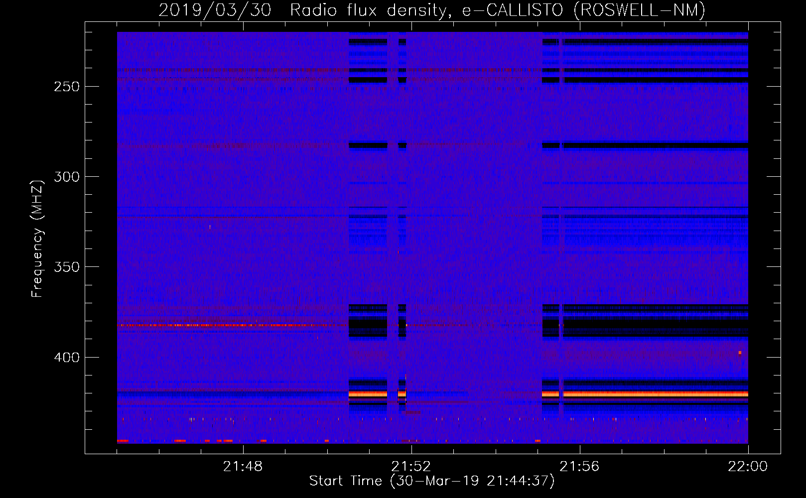Click the 300 frequency tick label
The height and width of the screenshot is (498, 806).
pos(66,177)
